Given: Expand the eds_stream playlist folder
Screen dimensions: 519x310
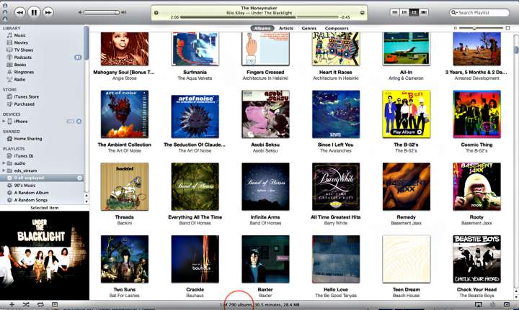Looking at the screenshot, I should tap(4, 170).
